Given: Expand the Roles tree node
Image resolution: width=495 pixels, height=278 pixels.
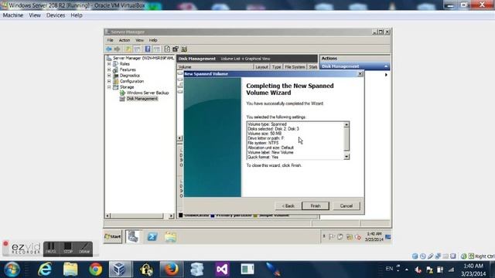Looking at the screenshot, I should point(109,64).
